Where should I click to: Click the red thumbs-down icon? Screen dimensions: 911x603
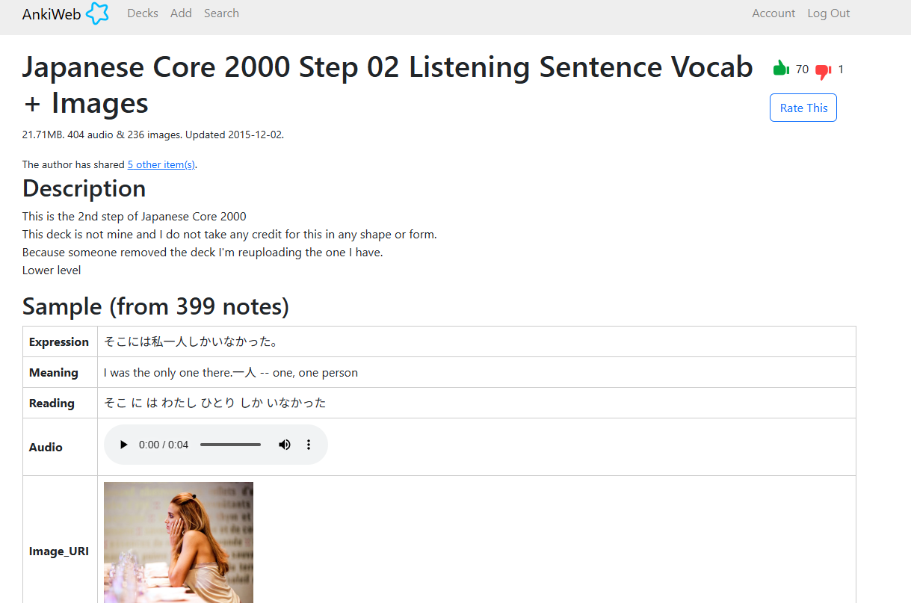[x=824, y=72]
